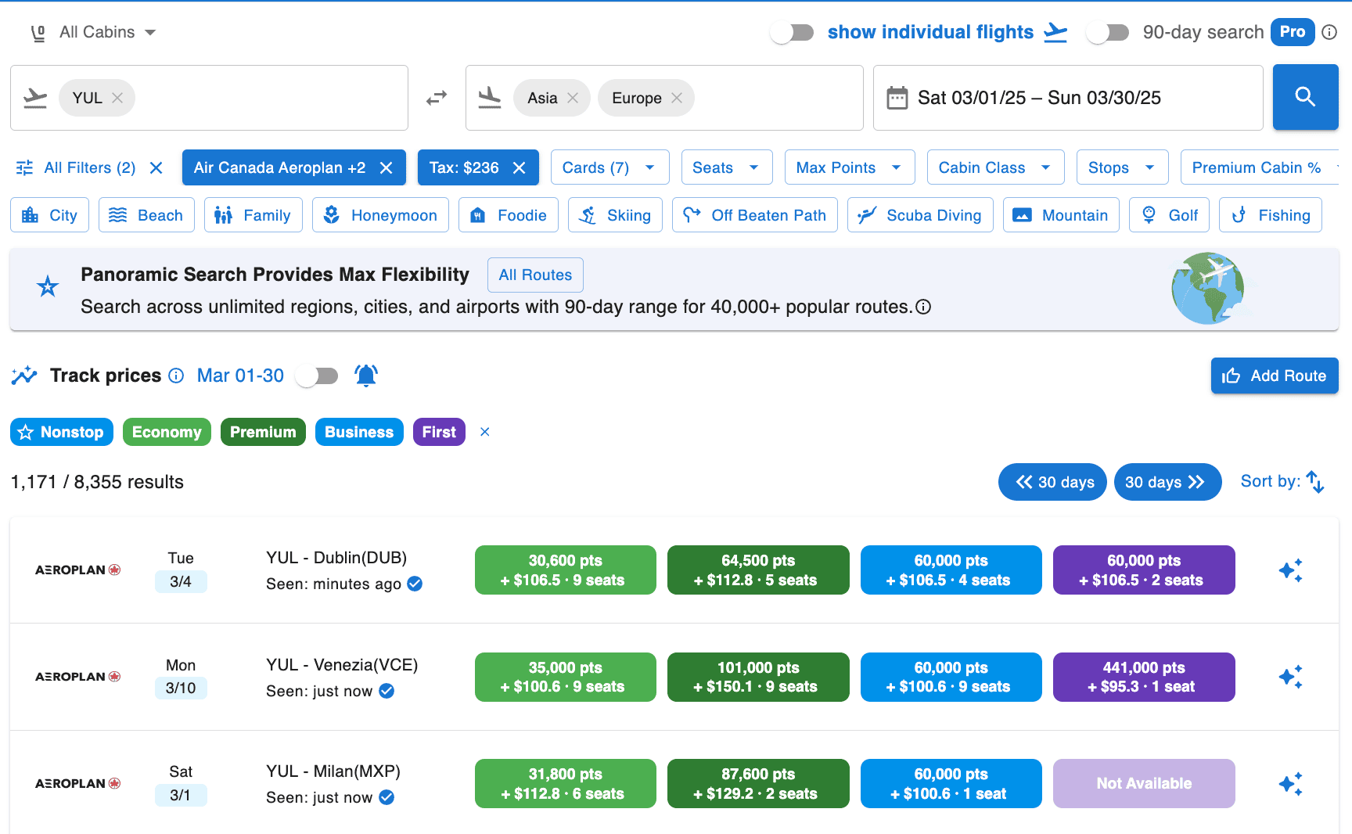
Task: Select the Honeymoon category chip
Action: [x=380, y=215]
